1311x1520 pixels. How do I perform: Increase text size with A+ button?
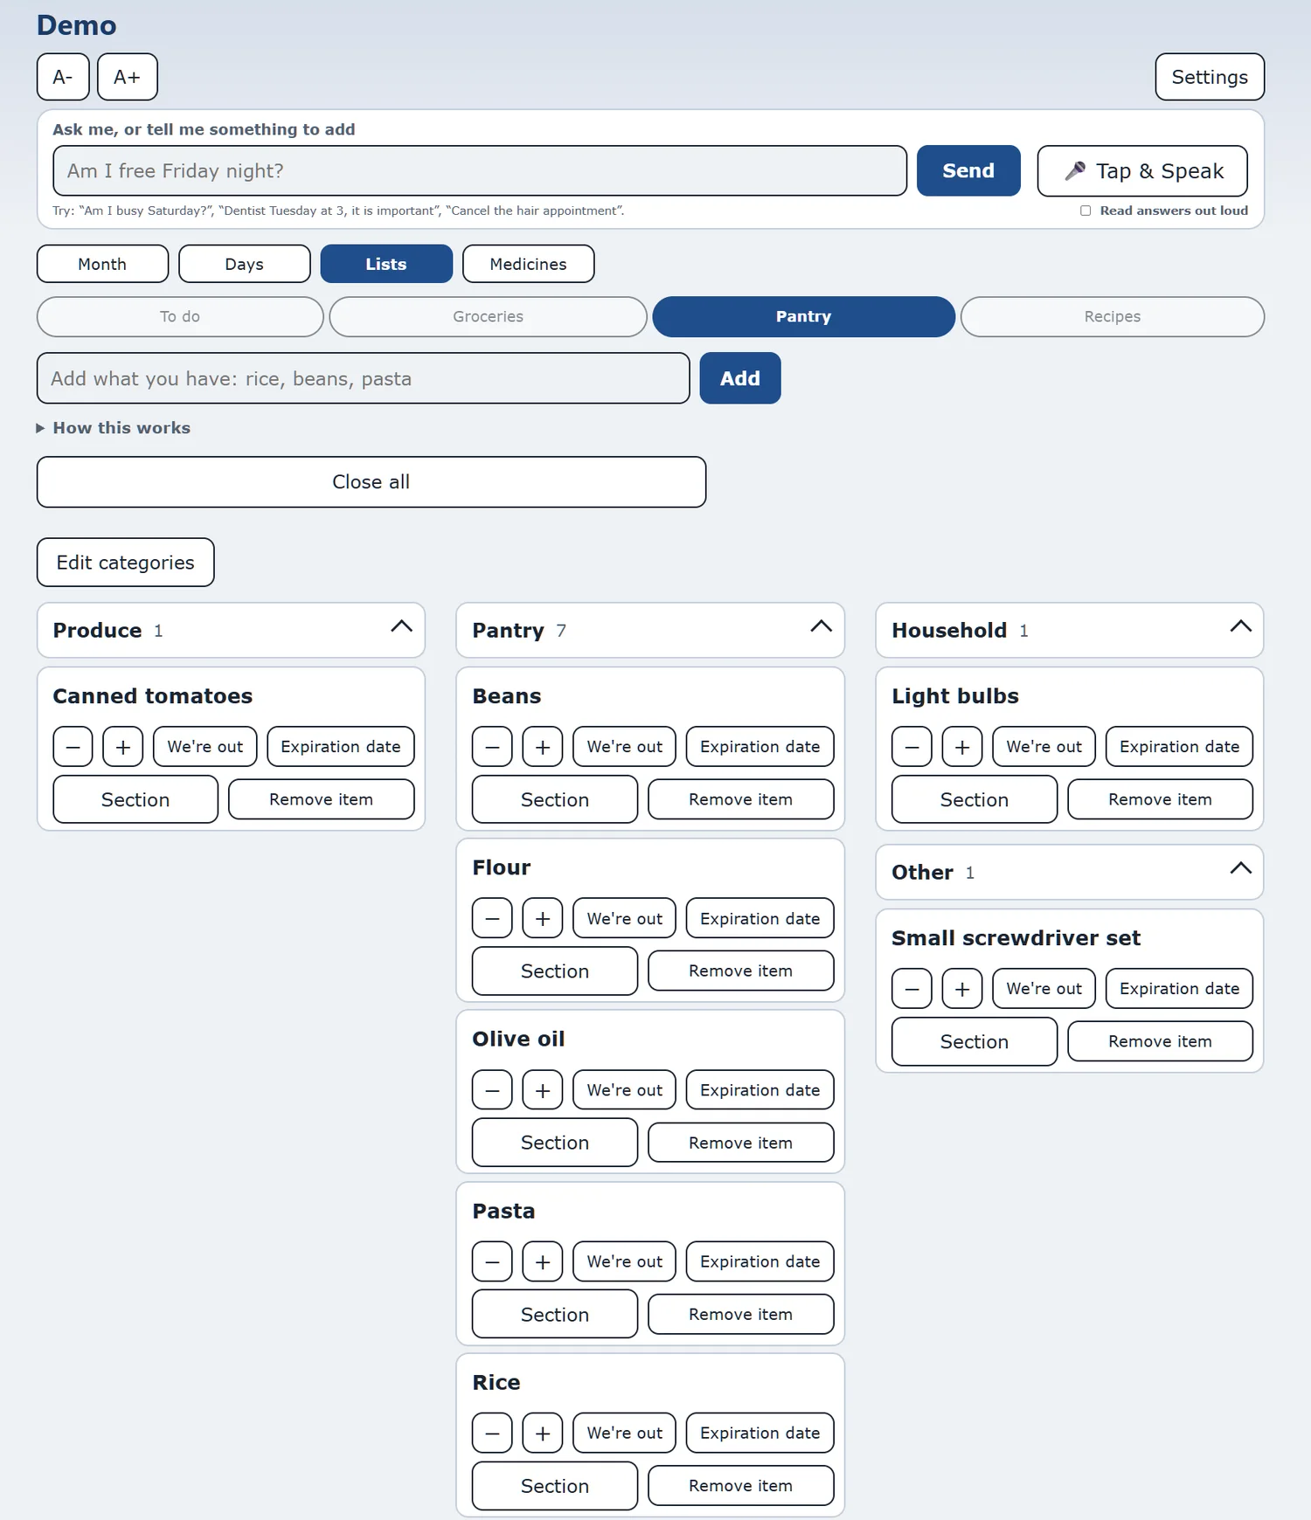click(128, 77)
